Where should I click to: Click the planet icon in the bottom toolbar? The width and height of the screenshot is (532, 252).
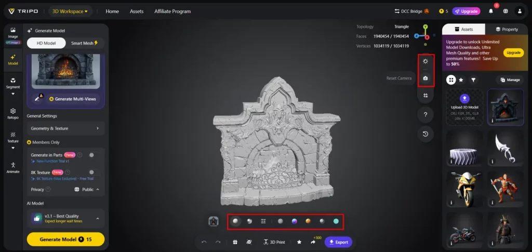(x=249, y=242)
